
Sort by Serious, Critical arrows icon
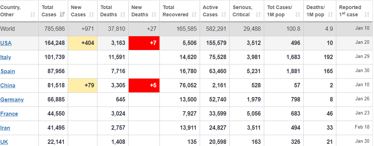coord(258,15)
